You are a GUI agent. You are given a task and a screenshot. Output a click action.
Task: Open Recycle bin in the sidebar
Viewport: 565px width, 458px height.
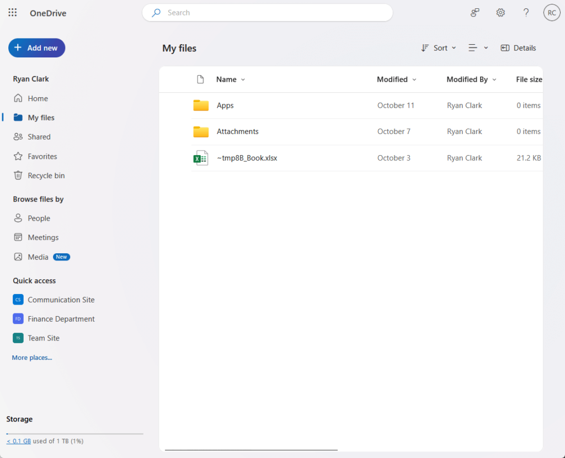click(46, 175)
